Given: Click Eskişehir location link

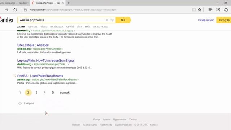Looking at the screenshot, I should click(x=29, y=103).
